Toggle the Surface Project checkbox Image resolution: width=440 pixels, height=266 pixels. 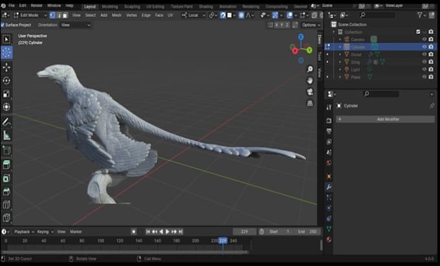click(x=3, y=25)
